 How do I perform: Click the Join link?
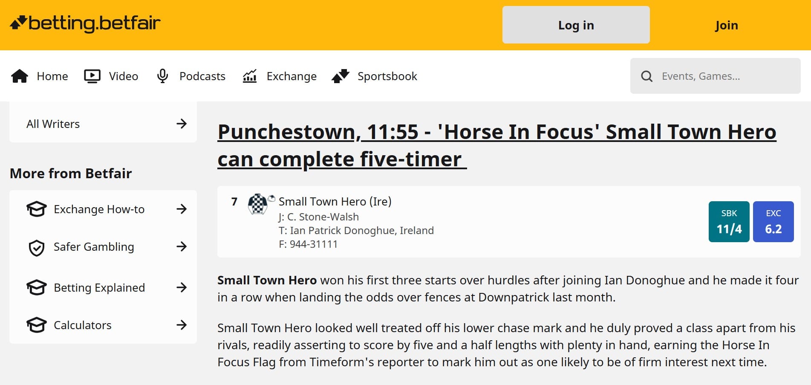coord(727,25)
